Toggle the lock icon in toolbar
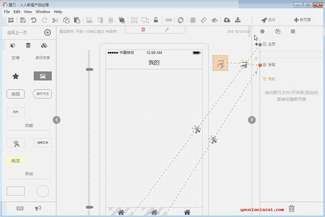This screenshot has height=217, width=325. pos(155,20)
